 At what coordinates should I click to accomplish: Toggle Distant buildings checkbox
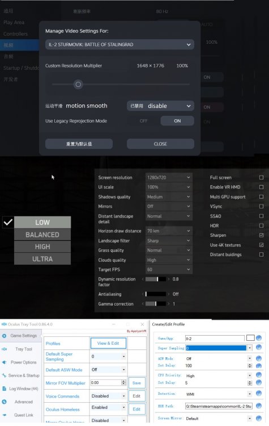[x=261, y=254]
